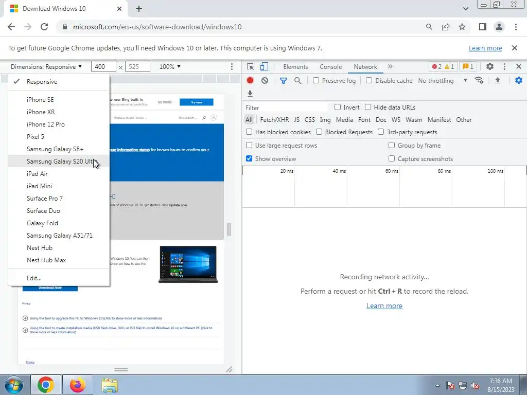Screen dimensions: 527x395
Task: Dismiss the Chrome update notification bar
Action: point(515,48)
